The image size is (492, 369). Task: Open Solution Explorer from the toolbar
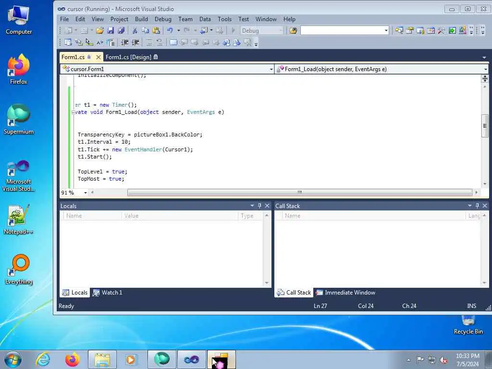click(399, 30)
